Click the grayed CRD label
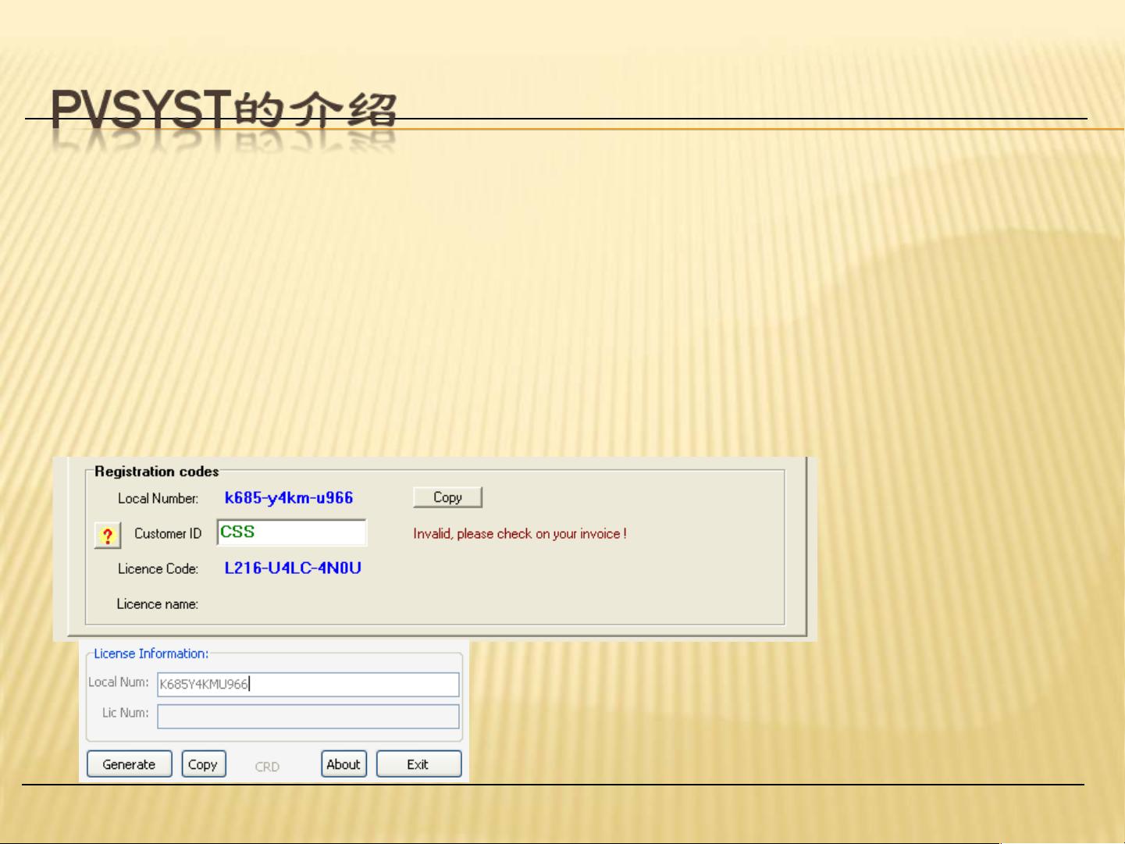The image size is (1125, 844). (269, 767)
